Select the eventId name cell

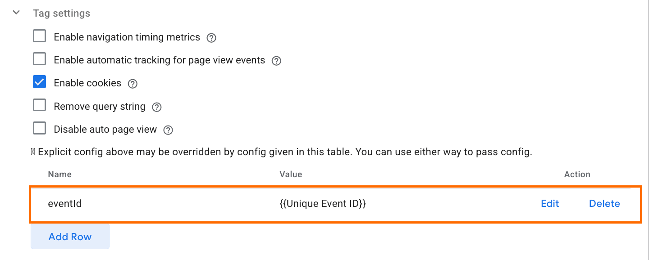65,204
